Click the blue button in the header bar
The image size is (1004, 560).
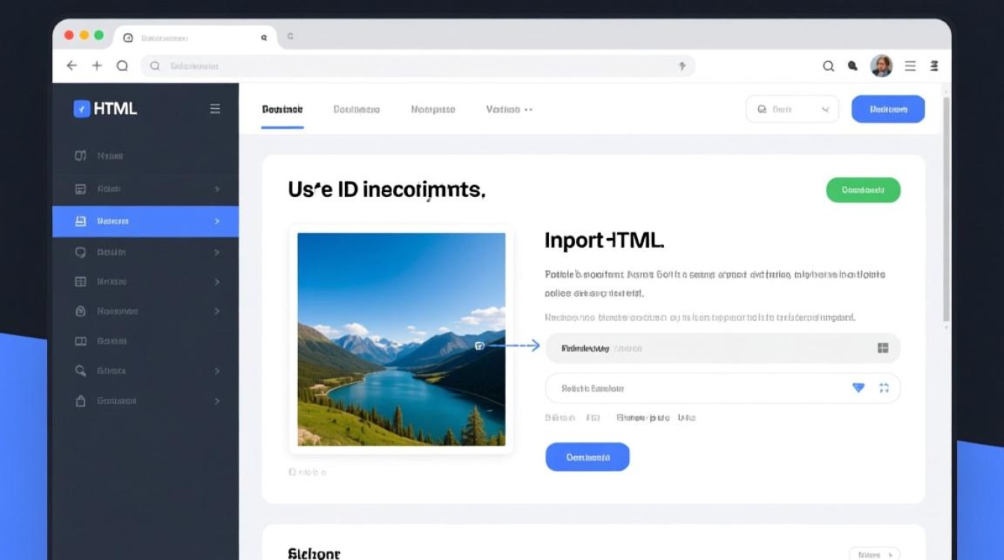coord(888,109)
